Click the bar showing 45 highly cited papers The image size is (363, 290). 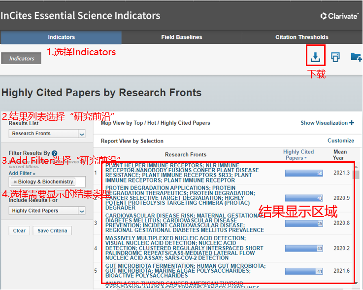pyautogui.click(x=304, y=223)
